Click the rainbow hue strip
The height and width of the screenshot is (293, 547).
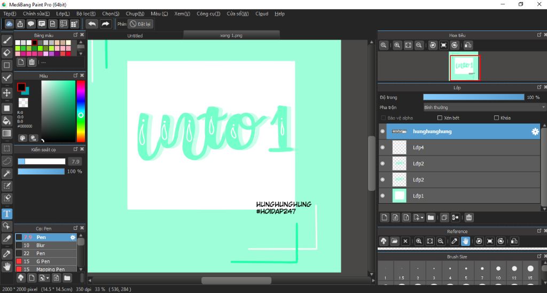pos(81,111)
